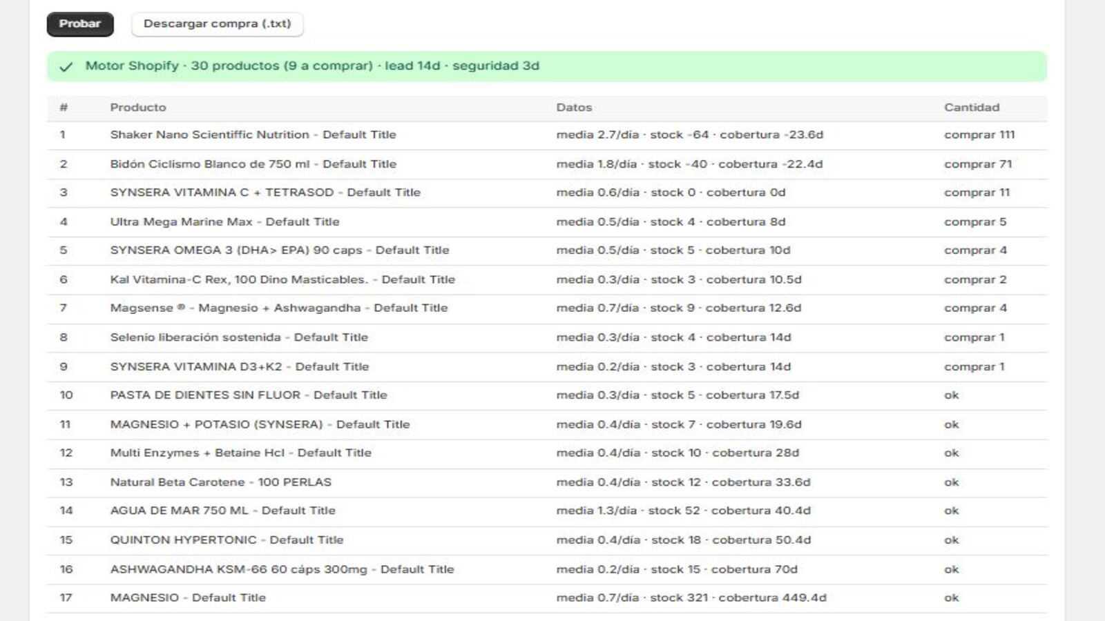The image size is (1105, 621).
Task: Click data 'stock 5 · cobertura 17.5d'
Action: pos(725,395)
